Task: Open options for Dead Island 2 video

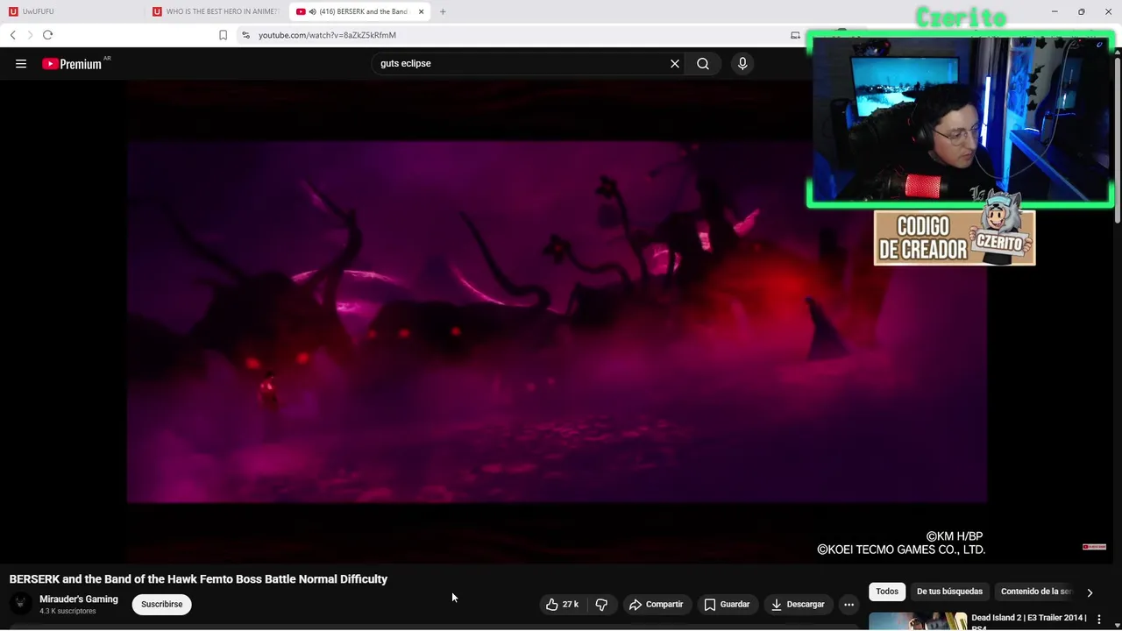Action: (1098, 620)
